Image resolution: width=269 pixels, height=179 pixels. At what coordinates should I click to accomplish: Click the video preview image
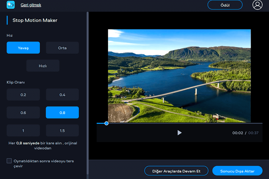(x=179, y=76)
